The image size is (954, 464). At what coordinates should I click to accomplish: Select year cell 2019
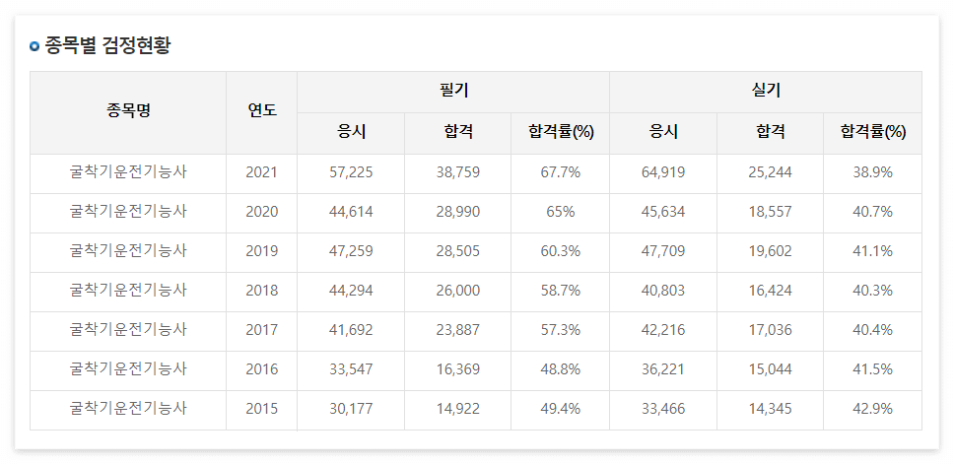[x=261, y=251]
